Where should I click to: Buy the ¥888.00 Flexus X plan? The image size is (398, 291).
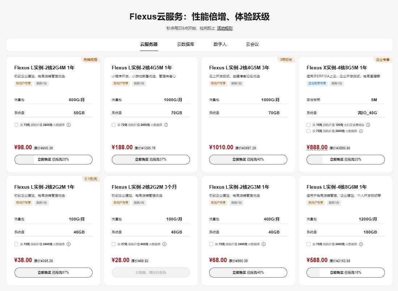[346, 159]
